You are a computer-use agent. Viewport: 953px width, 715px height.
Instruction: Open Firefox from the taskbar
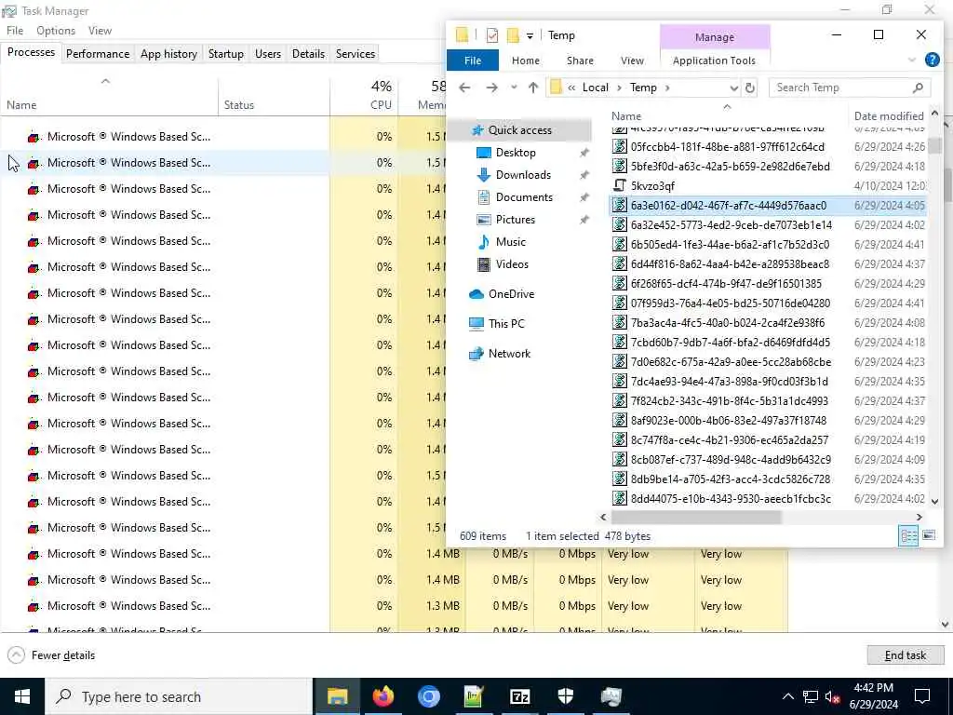pos(383,696)
